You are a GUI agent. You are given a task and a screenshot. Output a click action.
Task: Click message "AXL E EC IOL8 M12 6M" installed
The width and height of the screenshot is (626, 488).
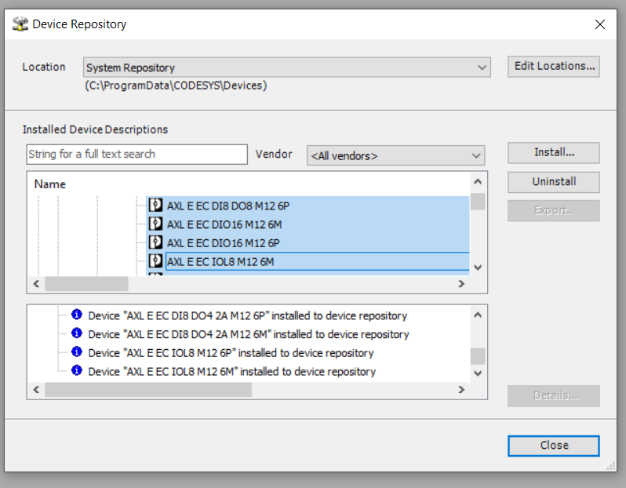pos(231,372)
